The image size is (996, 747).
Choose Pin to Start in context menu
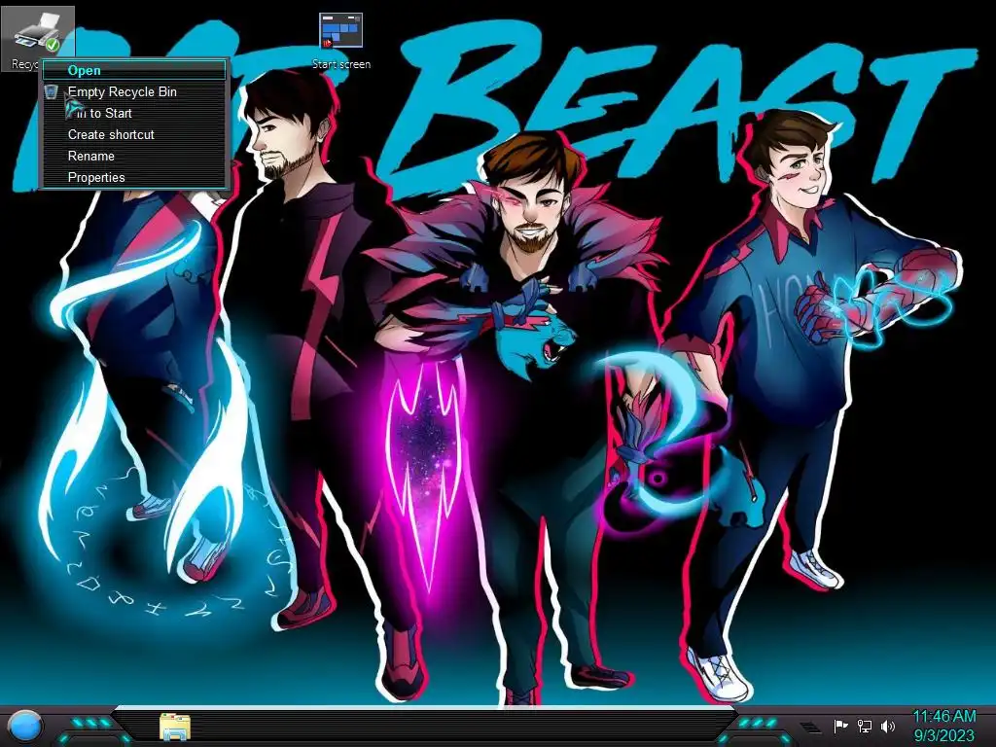pyautogui.click(x=134, y=114)
